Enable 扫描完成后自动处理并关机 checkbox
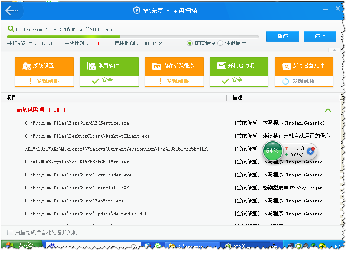Viewport: 349px width, 253px height. (10, 233)
